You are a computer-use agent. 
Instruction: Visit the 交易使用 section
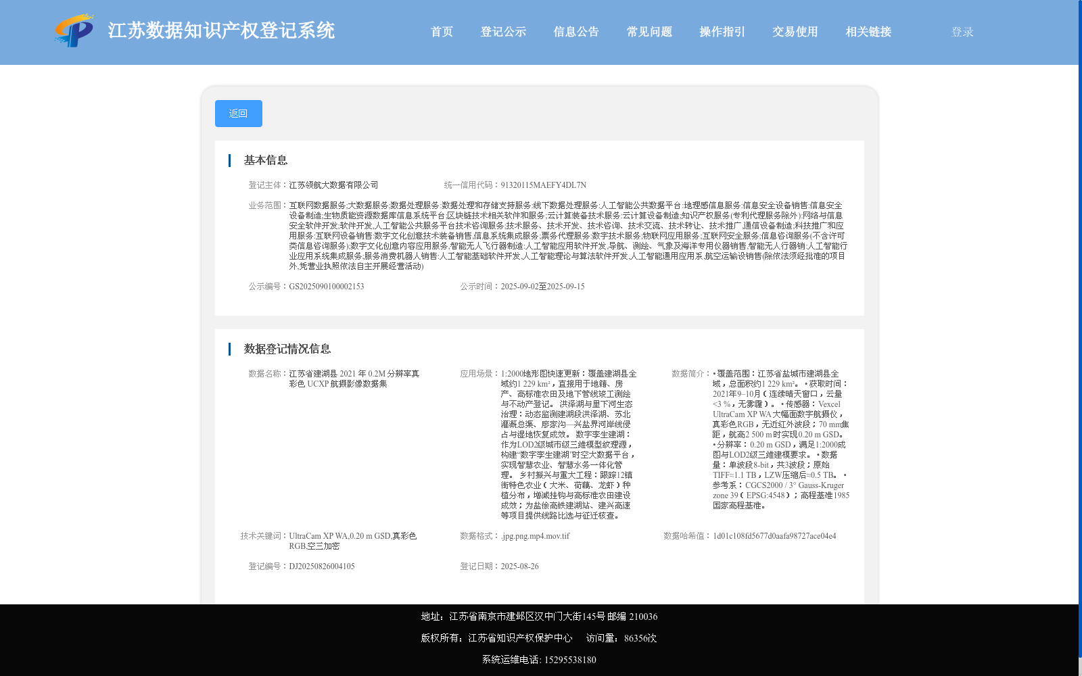[795, 32]
